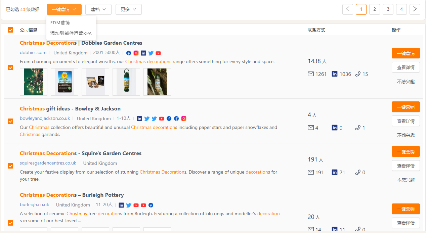Click the phone icon beside 15
The width and height of the screenshot is (426, 233).
pos(358,74)
